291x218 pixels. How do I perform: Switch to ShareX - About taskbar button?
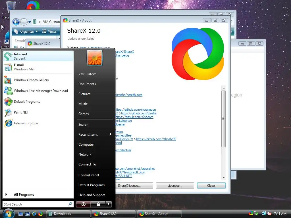tap(159, 214)
